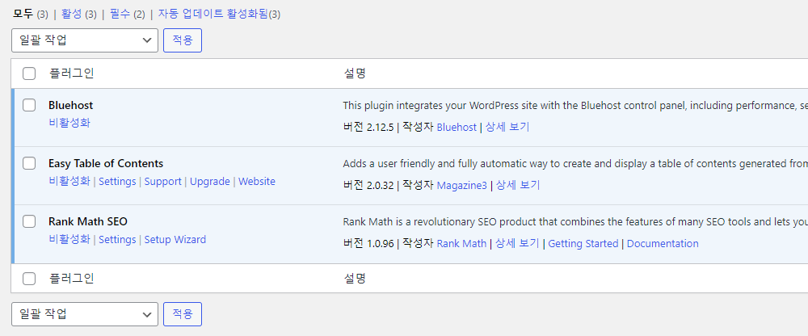Click the Easy Table of Contents name

(x=106, y=163)
